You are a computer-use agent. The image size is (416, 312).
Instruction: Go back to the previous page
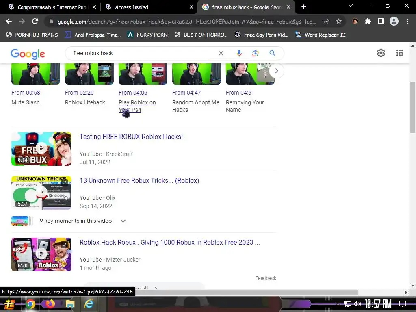9,21
